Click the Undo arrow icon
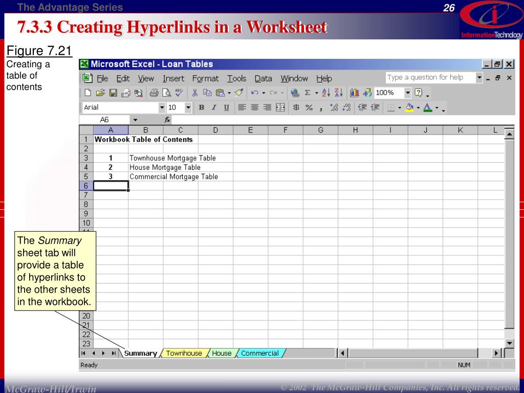Image resolution: width=524 pixels, height=393 pixels. 255,93
